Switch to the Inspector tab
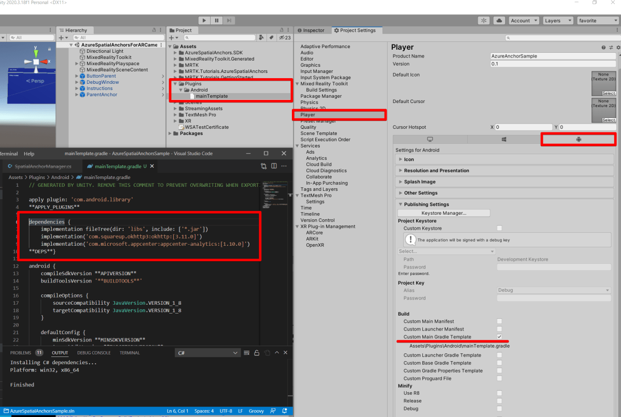Screen dimensions: 621x417 pos(311,30)
